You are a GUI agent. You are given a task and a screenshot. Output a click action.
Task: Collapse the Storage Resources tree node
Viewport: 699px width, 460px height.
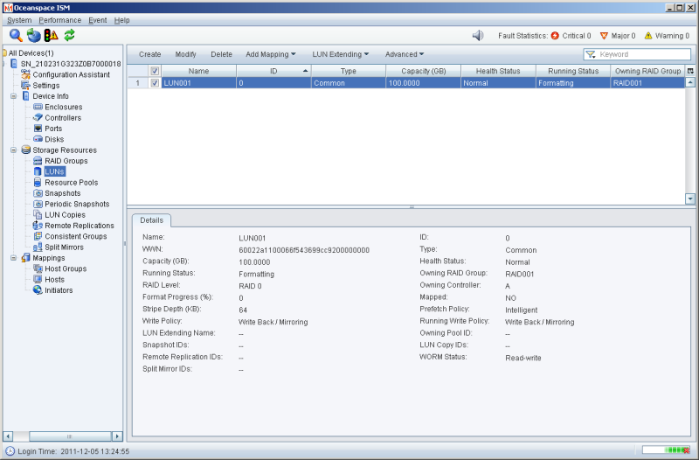click(14, 150)
